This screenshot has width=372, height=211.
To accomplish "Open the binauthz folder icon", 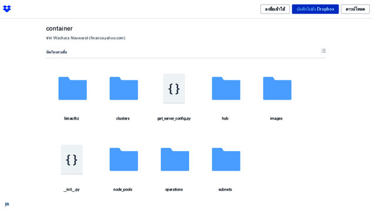I will point(73,89).
